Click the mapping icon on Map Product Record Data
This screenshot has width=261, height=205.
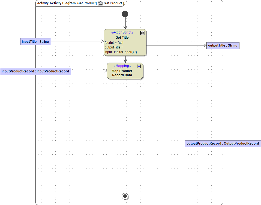(138, 66)
